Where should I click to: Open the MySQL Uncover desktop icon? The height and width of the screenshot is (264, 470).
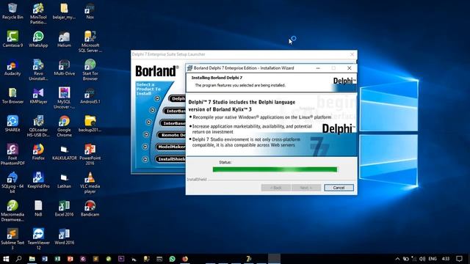(64, 98)
